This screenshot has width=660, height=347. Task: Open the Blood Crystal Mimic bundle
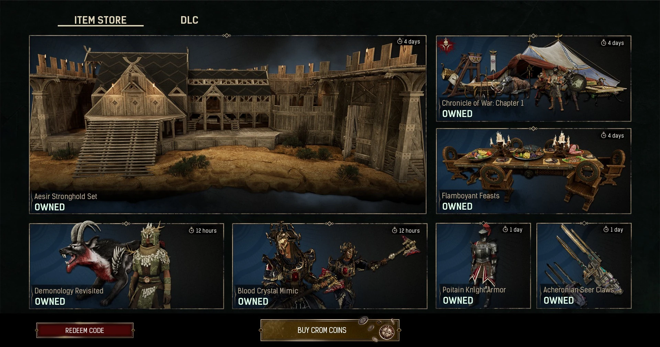tap(330, 266)
